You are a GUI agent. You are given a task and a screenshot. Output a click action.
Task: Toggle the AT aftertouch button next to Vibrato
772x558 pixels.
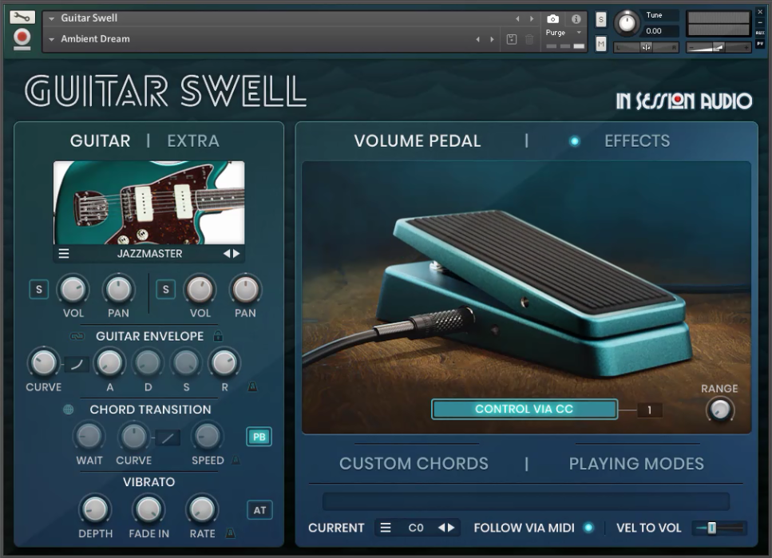pos(258,509)
